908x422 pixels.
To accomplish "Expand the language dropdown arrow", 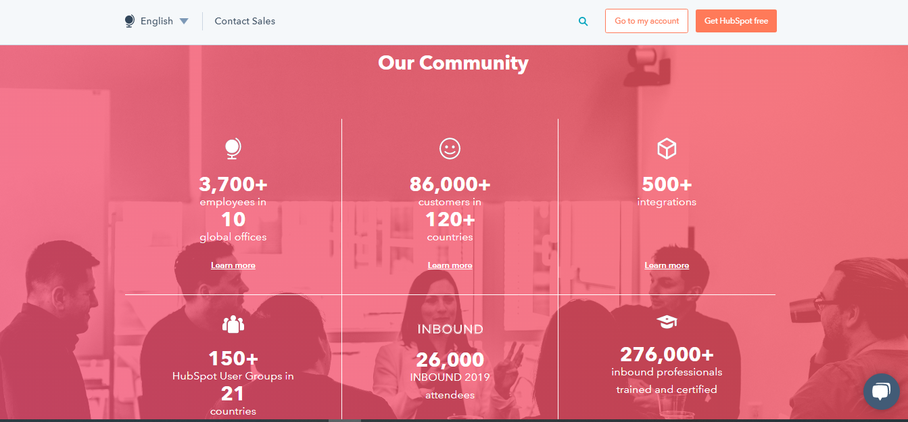I will pyautogui.click(x=184, y=22).
